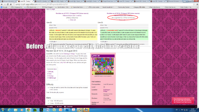Jump to 3 Strategy in Contents
The image size is (199, 112).
coord(50,76)
